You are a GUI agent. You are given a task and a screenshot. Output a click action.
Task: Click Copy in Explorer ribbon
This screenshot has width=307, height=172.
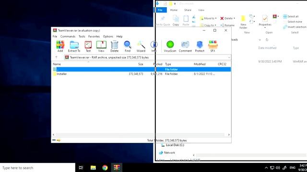coord(176,21)
